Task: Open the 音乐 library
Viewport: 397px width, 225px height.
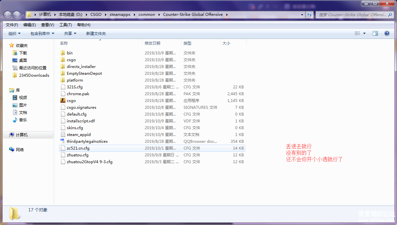Action: [23, 120]
